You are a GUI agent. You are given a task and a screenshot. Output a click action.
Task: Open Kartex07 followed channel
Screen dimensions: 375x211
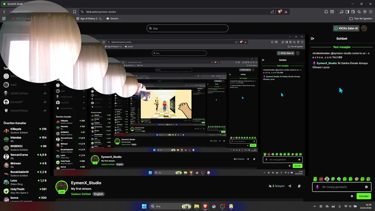point(25,102)
